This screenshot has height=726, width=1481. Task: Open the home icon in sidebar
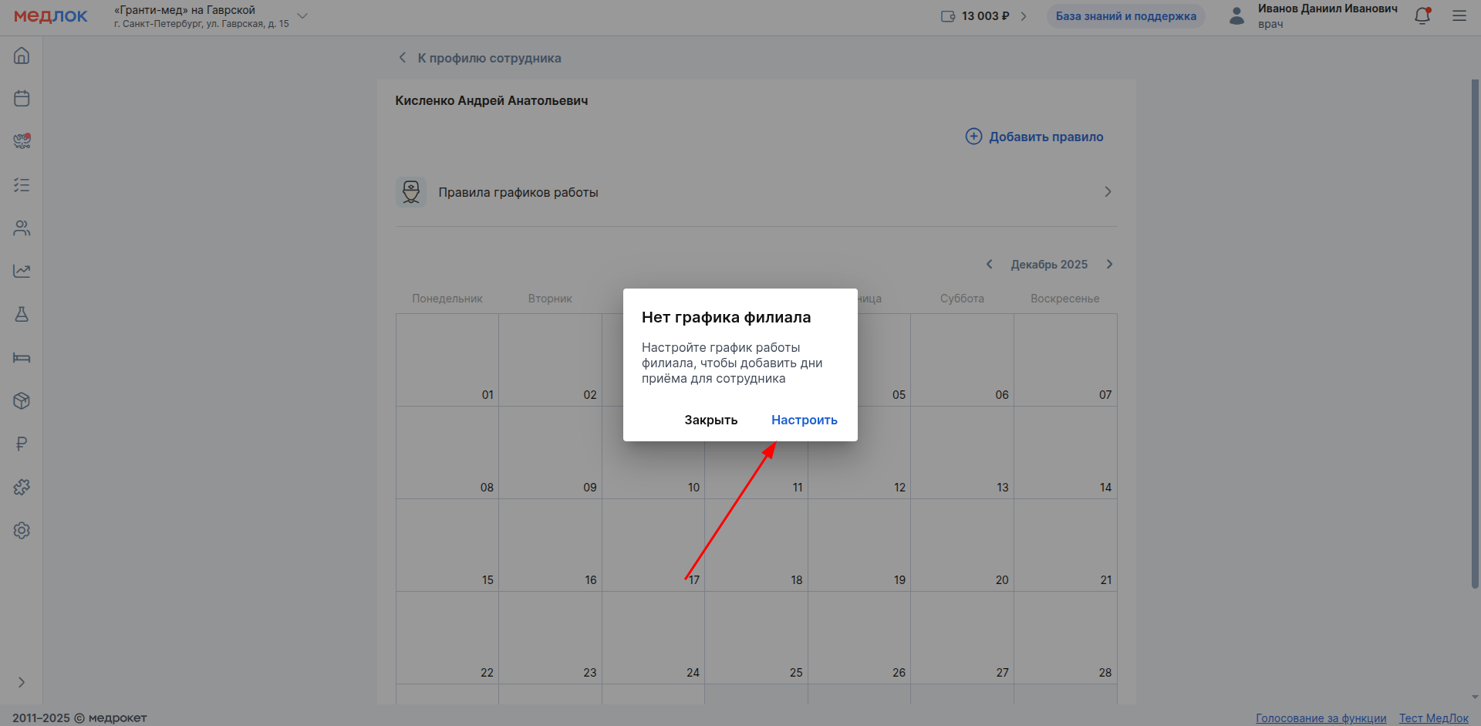[22, 56]
